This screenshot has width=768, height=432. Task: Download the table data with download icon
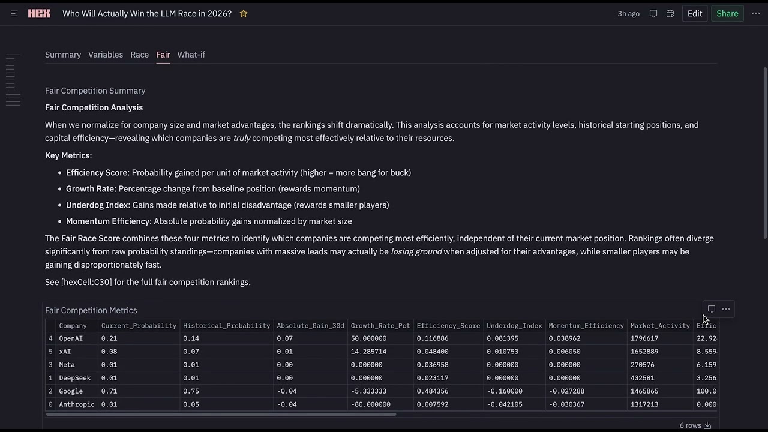coord(707,425)
